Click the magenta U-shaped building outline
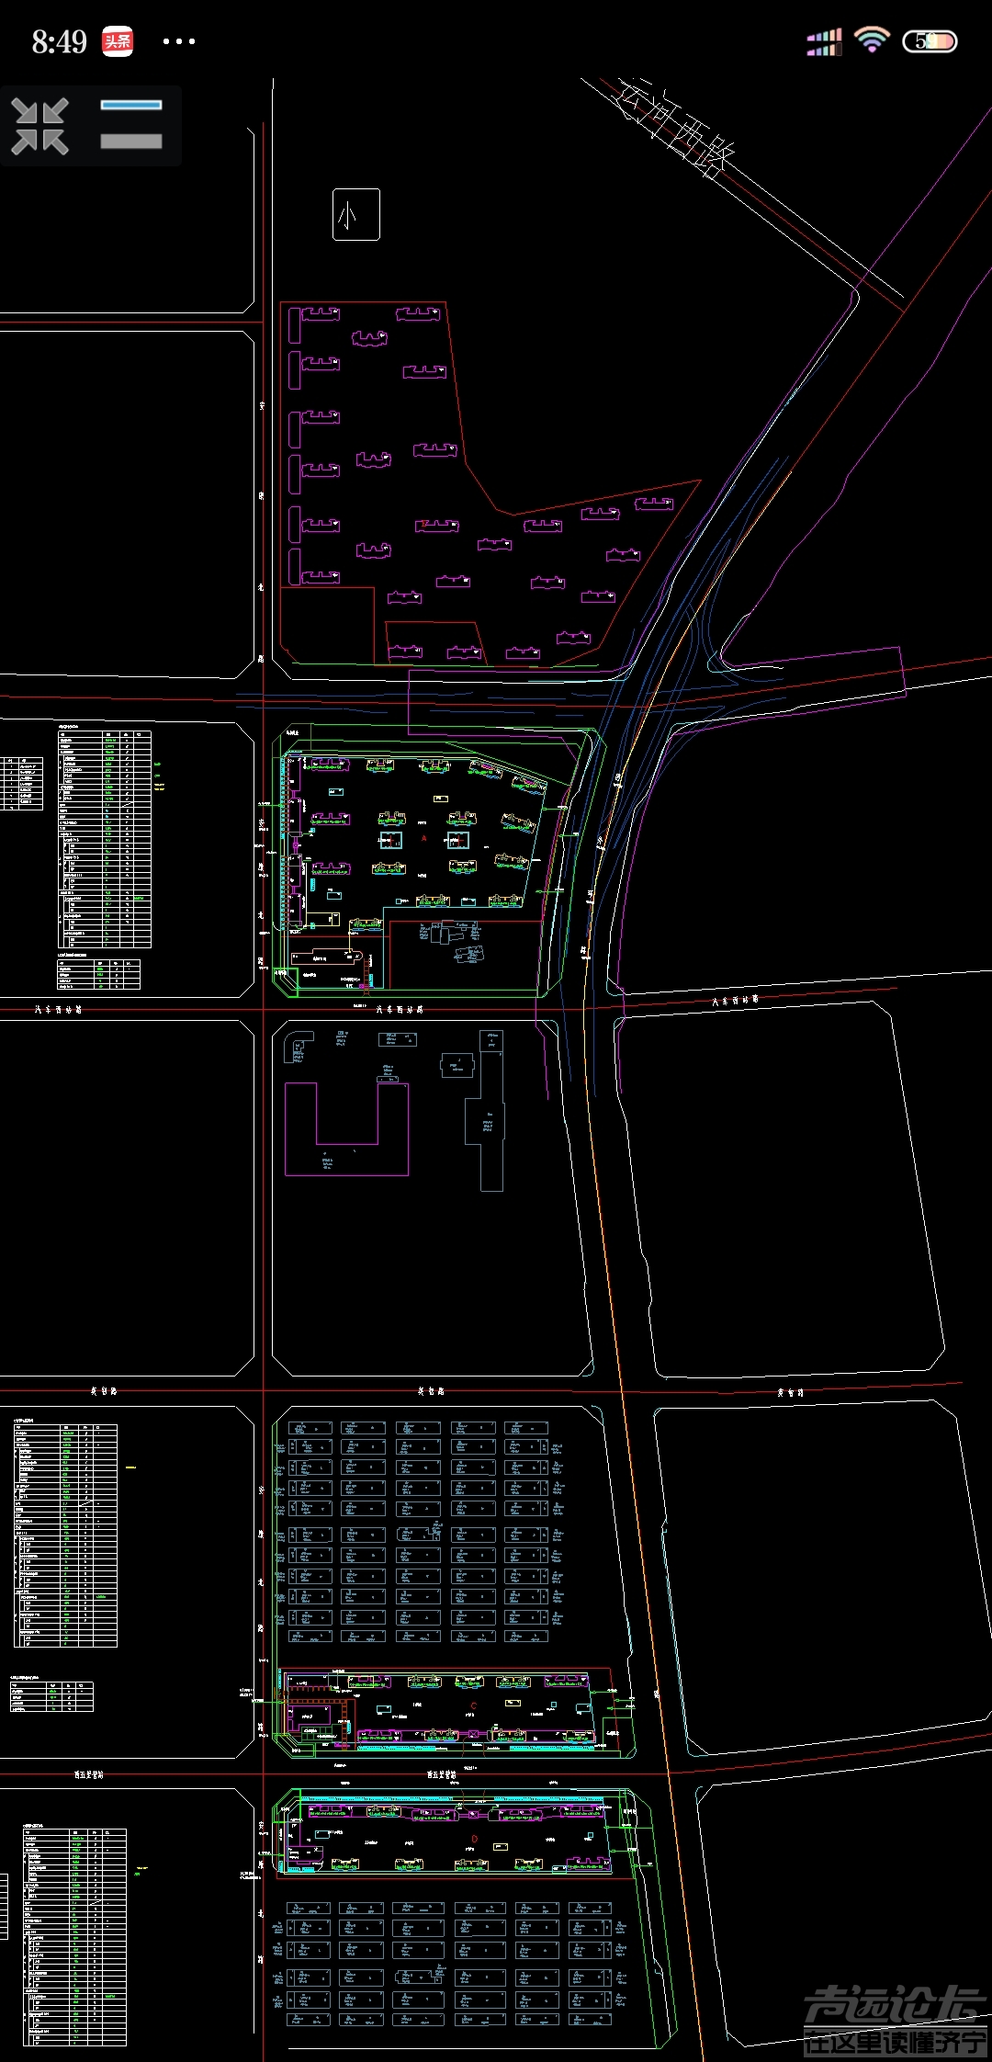Screen dimensions: 992x2062 pyautogui.click(x=346, y=1128)
